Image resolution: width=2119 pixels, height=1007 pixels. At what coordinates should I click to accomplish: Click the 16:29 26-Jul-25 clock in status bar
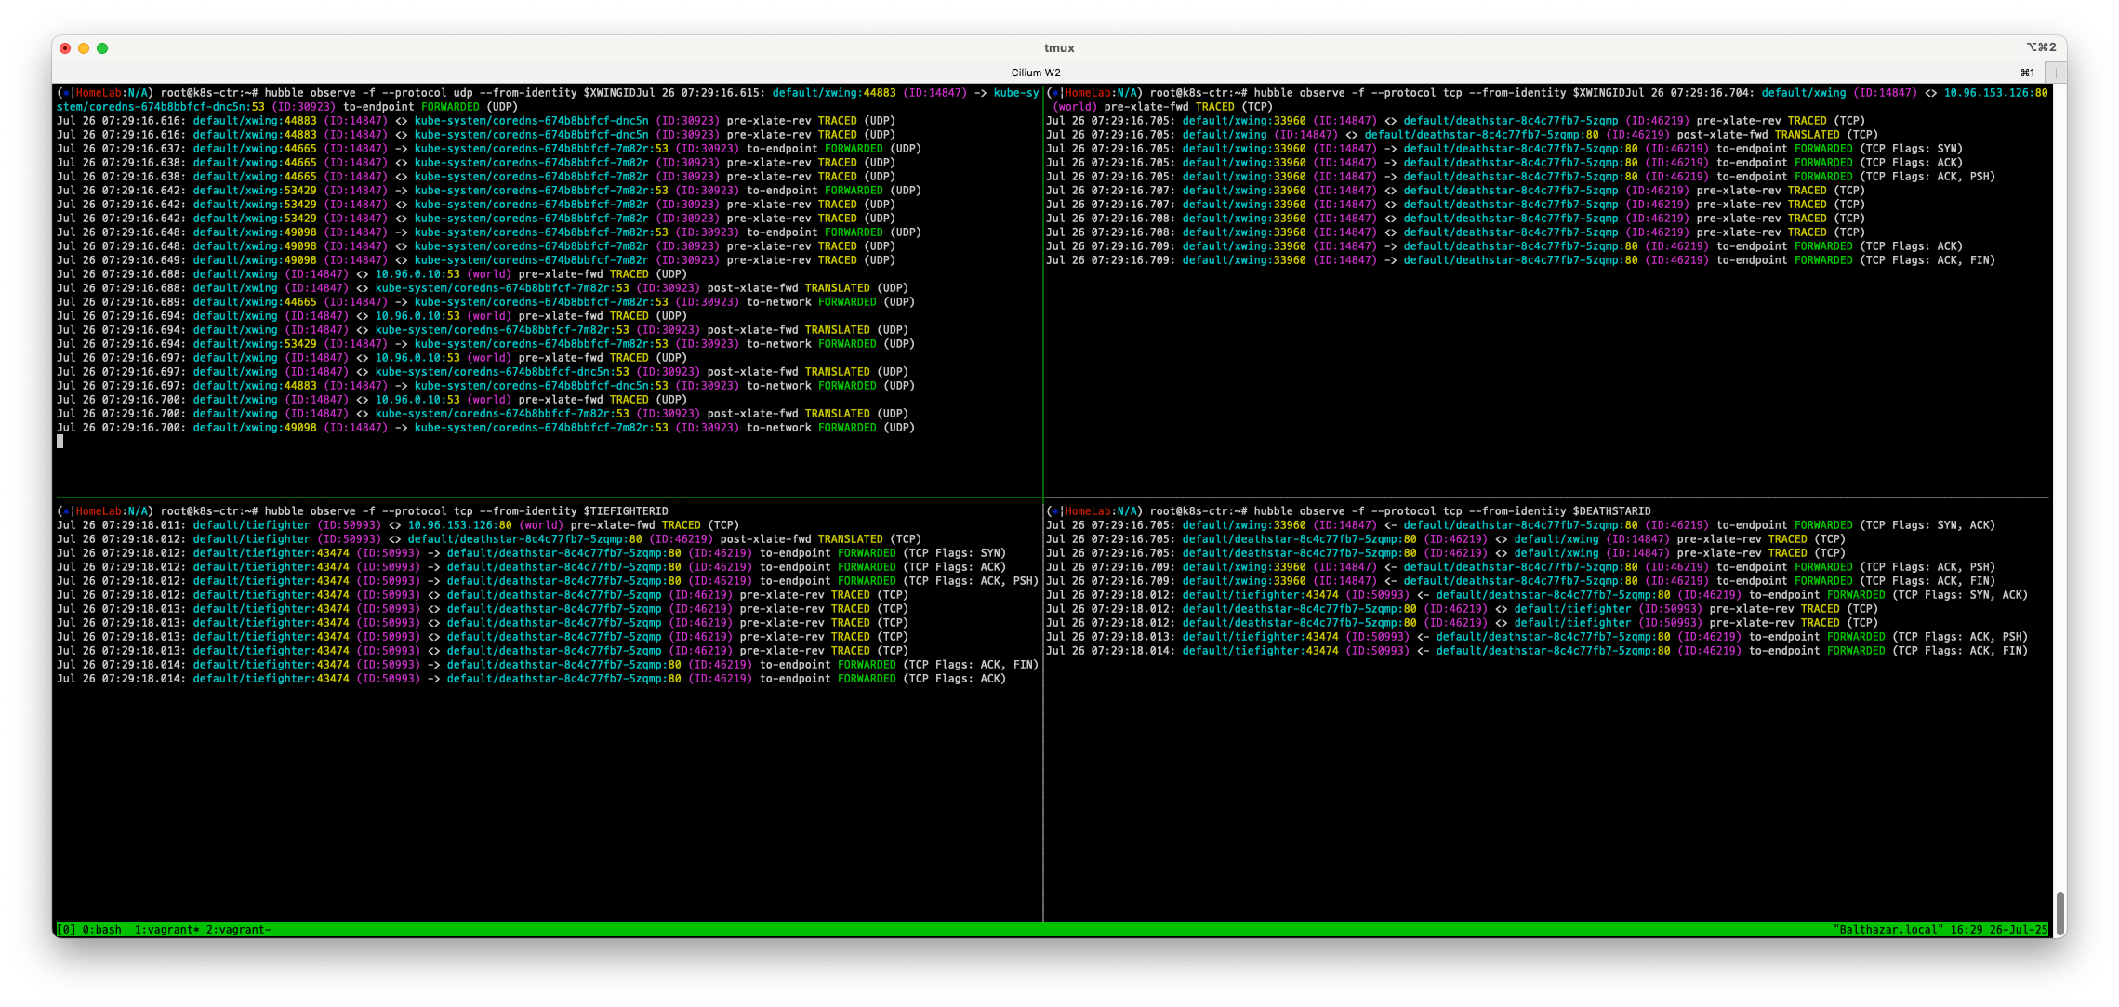[x=1997, y=930]
